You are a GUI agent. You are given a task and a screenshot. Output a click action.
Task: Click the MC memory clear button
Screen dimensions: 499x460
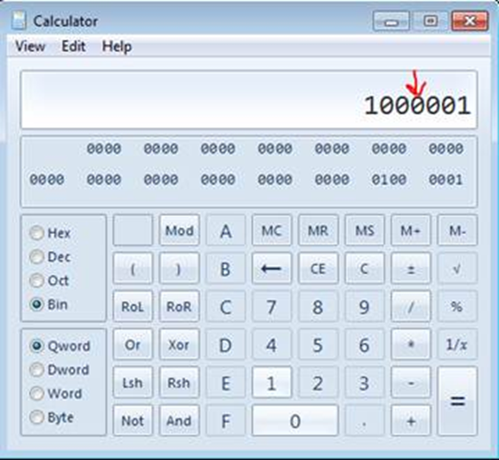[271, 230]
